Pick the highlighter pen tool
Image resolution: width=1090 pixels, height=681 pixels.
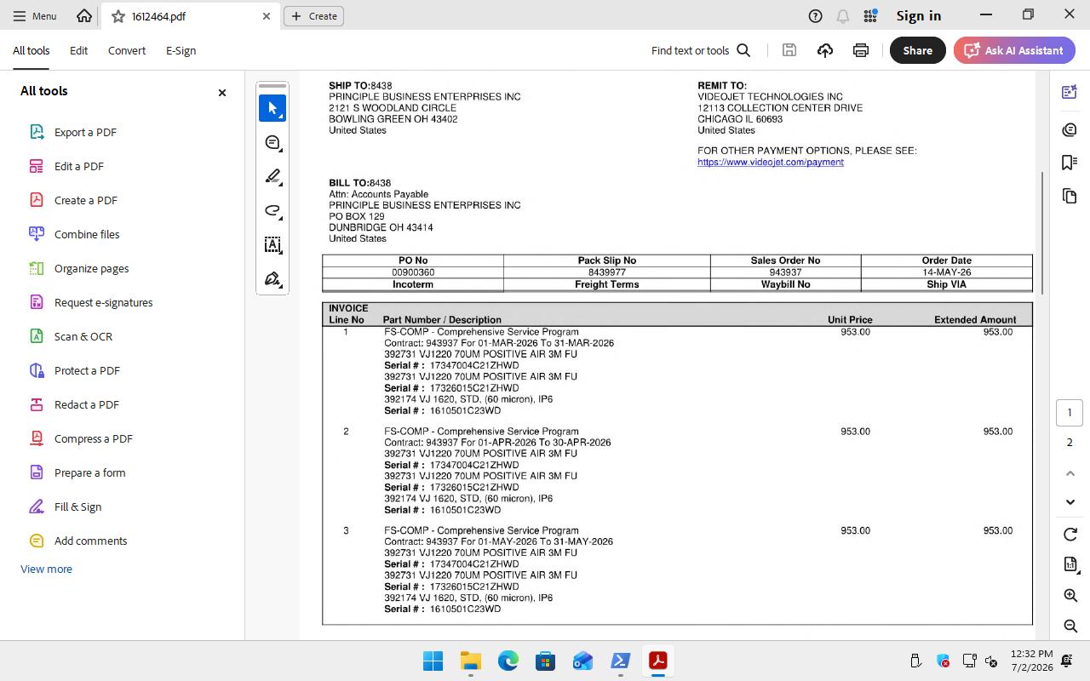tap(272, 176)
